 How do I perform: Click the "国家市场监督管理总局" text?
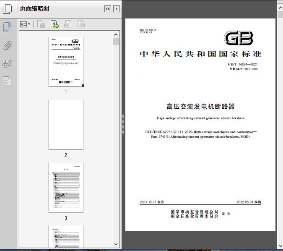195,212
